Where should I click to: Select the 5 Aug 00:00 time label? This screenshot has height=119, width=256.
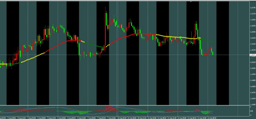pos(32,118)
